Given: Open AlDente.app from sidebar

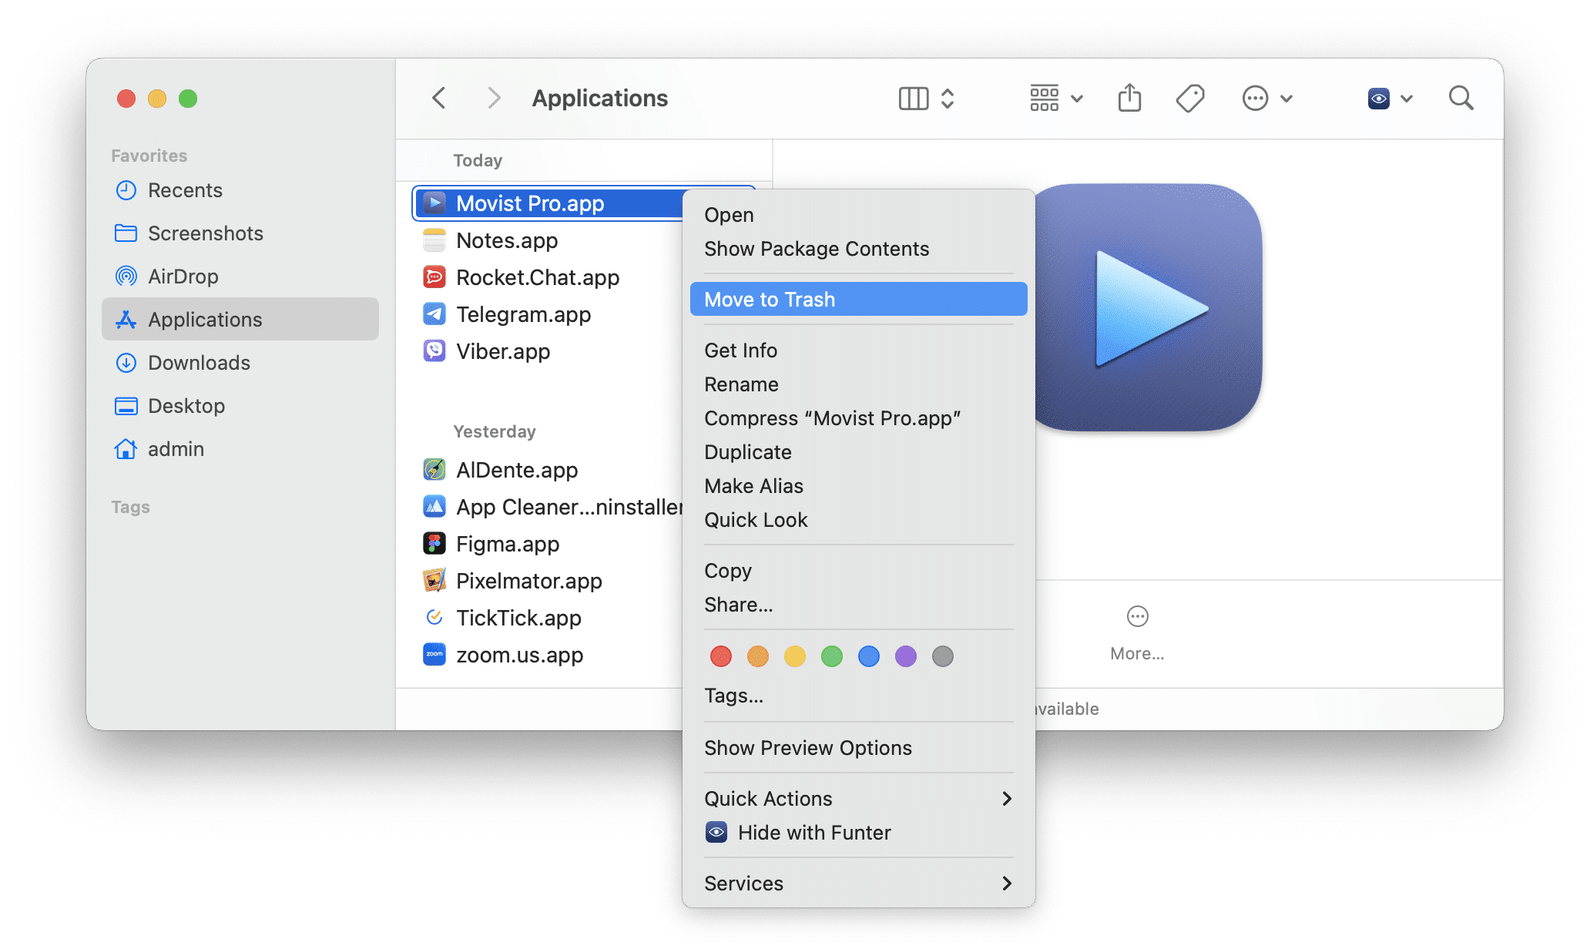Looking at the screenshot, I should [515, 468].
